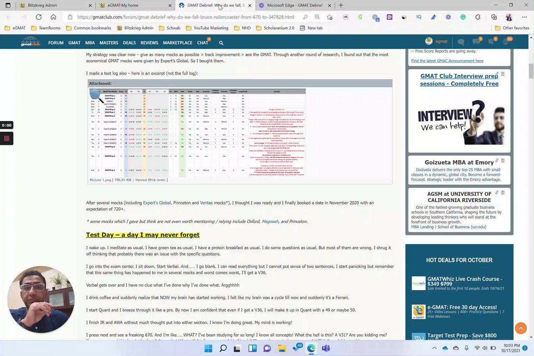This screenshot has height=356, width=534.
Task: Open the egmat username link
Action: click(x=441, y=41)
